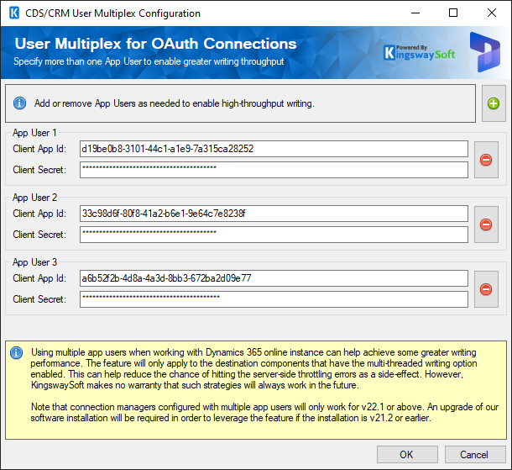Click Client App Id label under App User 1
Image resolution: width=512 pixels, height=470 pixels.
click(x=39, y=149)
